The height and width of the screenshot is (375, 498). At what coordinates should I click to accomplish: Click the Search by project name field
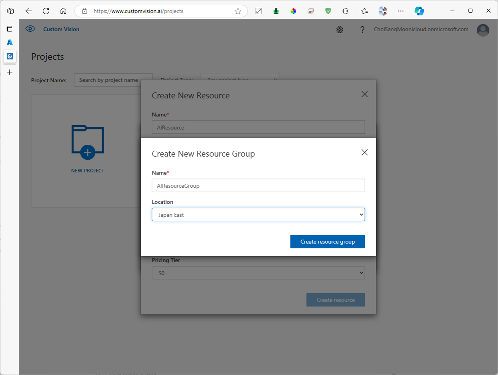(113, 80)
